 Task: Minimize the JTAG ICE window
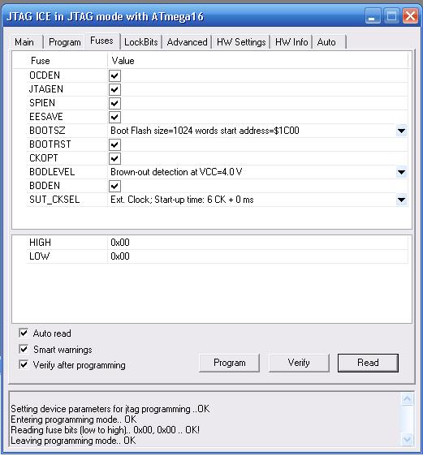pos(373,15)
